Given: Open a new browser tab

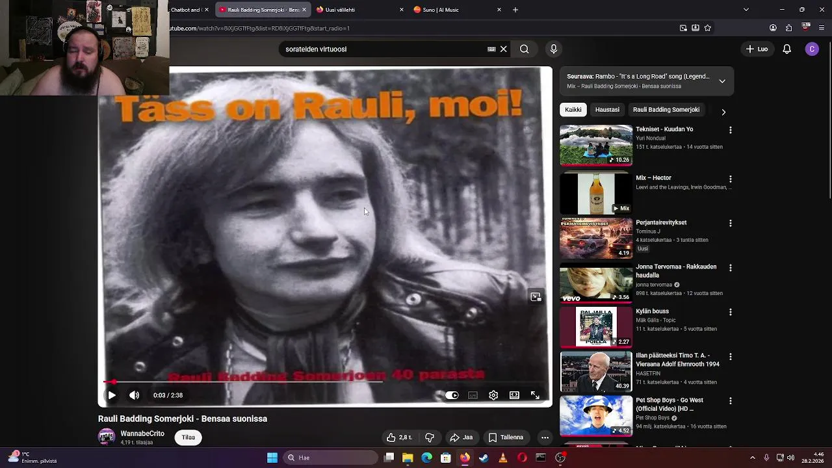Looking at the screenshot, I should [x=515, y=10].
